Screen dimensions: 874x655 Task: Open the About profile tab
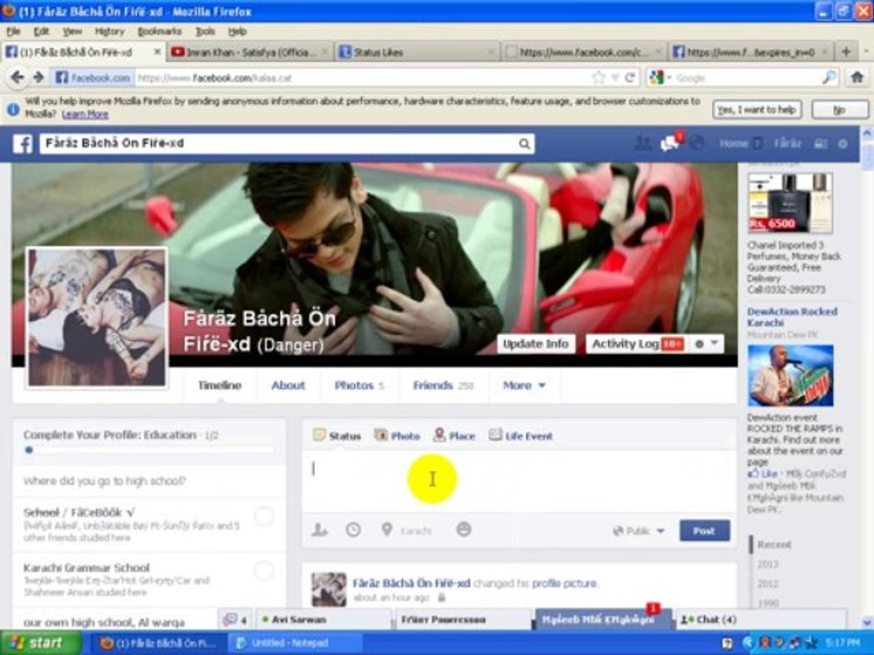289,386
